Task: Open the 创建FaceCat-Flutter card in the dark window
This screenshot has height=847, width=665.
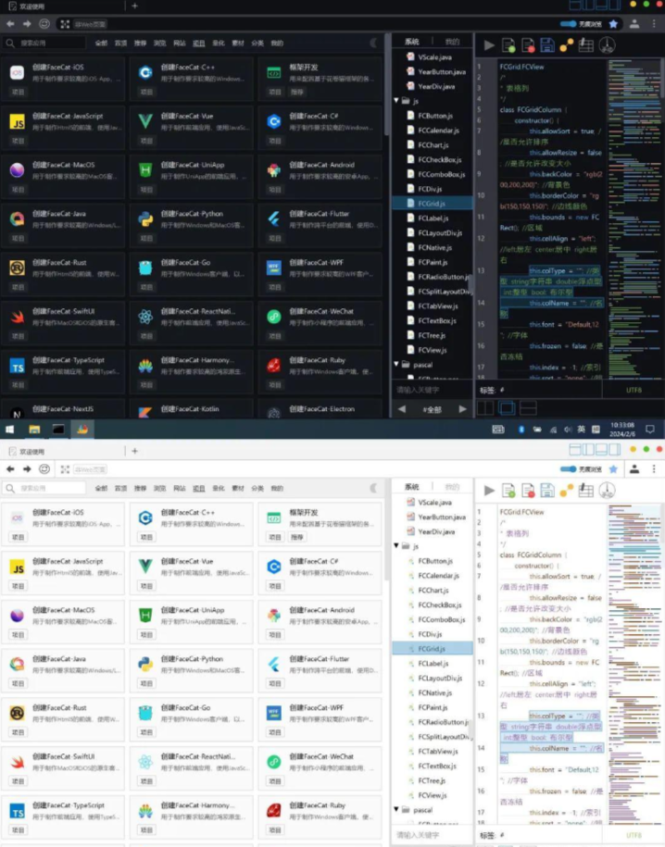Action: [x=320, y=225]
